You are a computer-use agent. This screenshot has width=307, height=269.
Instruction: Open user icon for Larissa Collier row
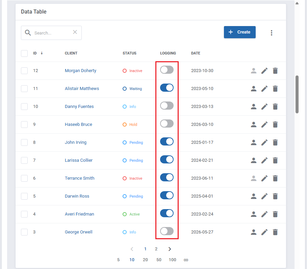(254, 160)
